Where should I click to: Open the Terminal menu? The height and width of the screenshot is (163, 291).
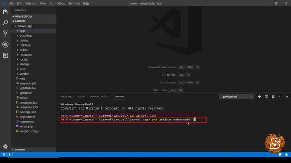74,3
